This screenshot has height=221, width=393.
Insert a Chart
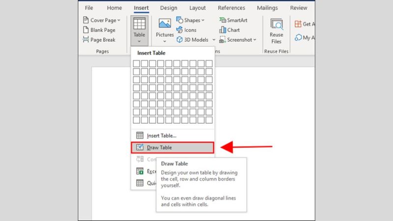point(229,30)
